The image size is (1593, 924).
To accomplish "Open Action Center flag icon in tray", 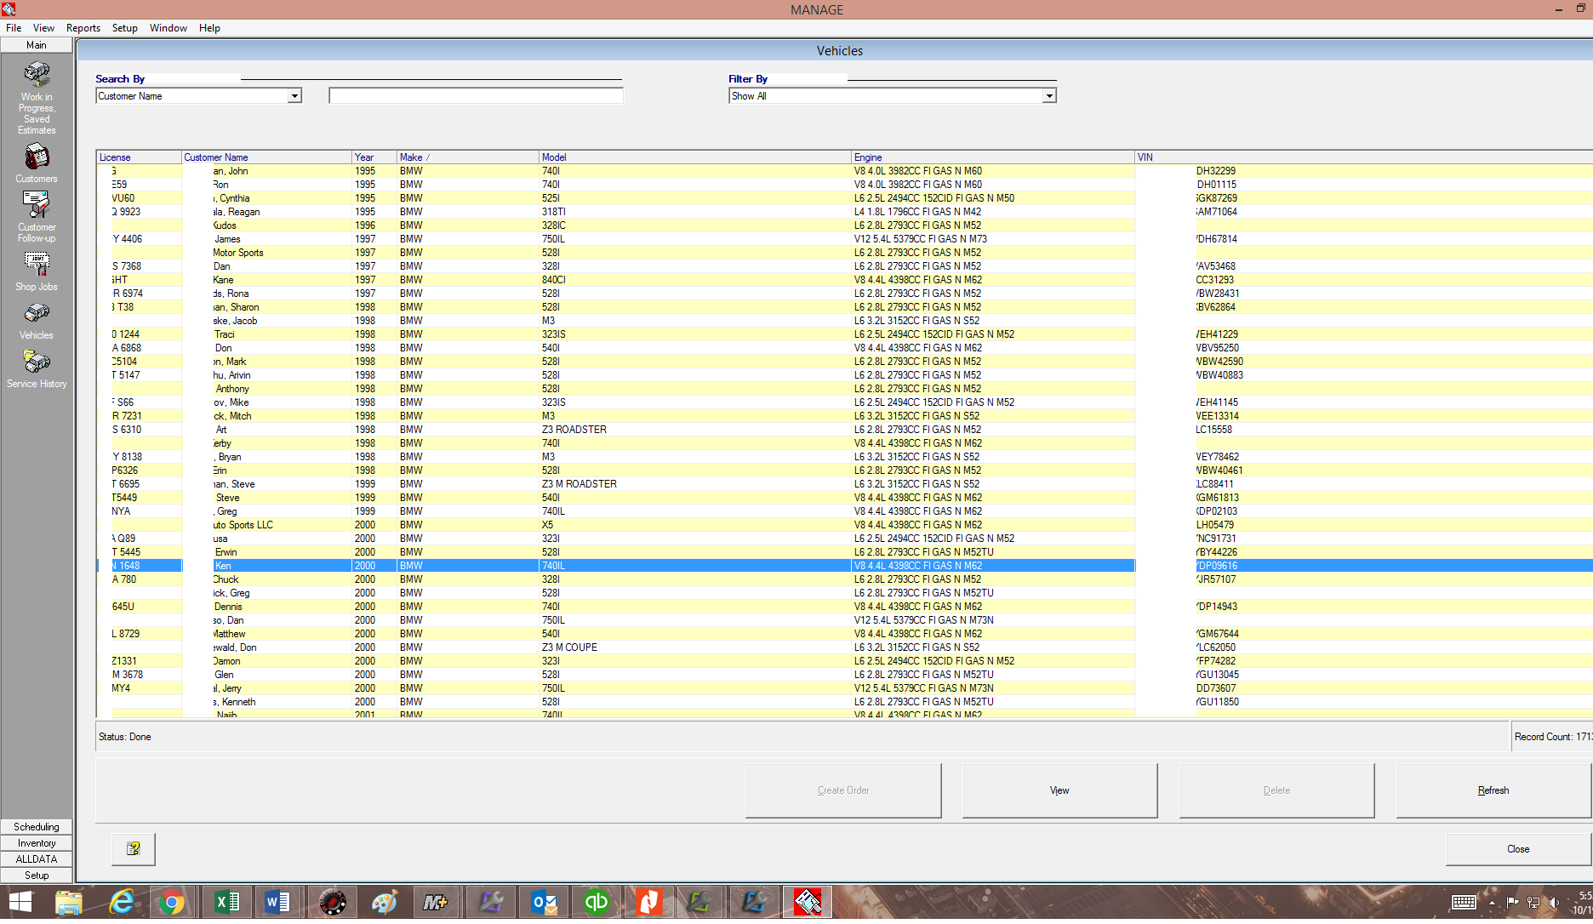I will [1512, 903].
